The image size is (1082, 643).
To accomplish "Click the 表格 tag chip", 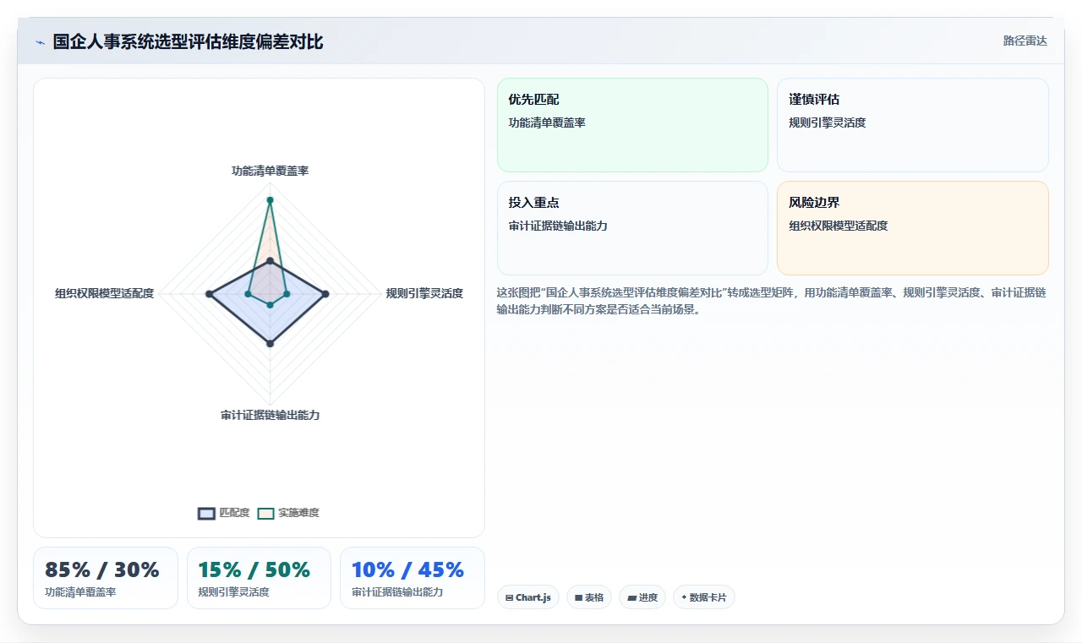I will (x=589, y=597).
